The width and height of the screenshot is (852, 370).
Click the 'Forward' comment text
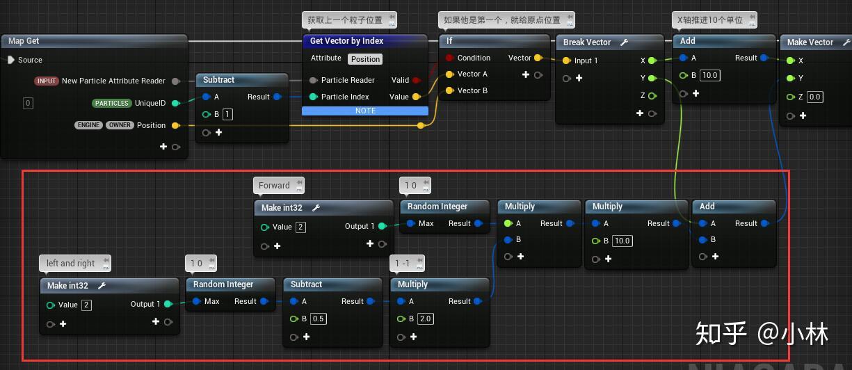[x=274, y=185]
